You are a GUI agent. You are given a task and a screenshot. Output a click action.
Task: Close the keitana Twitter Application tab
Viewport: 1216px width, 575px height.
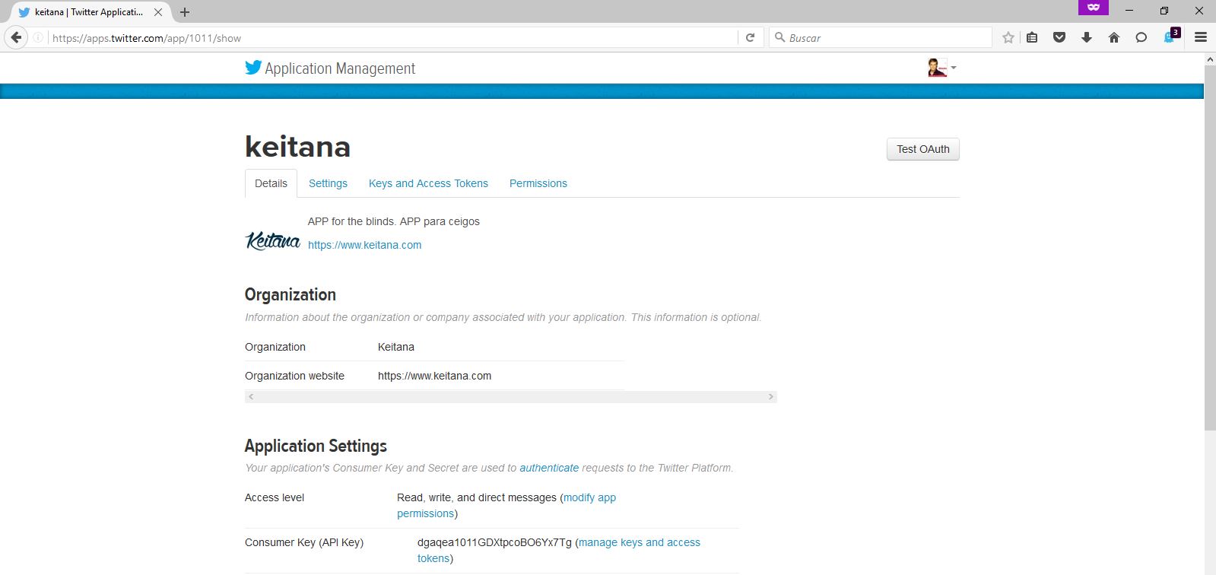tap(158, 12)
